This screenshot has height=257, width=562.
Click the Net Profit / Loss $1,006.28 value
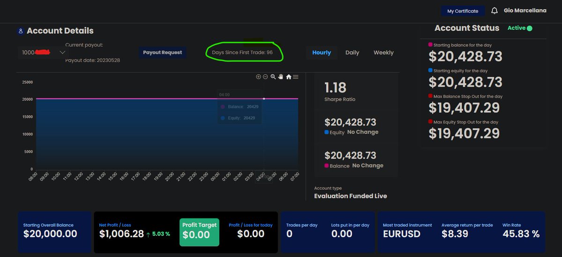tap(122, 234)
